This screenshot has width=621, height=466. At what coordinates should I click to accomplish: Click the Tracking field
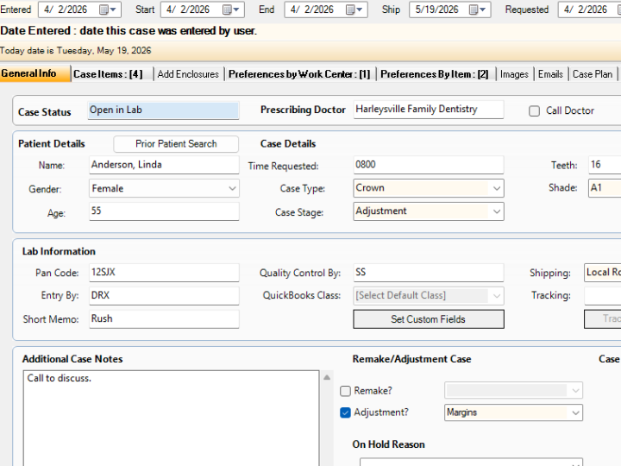click(602, 296)
